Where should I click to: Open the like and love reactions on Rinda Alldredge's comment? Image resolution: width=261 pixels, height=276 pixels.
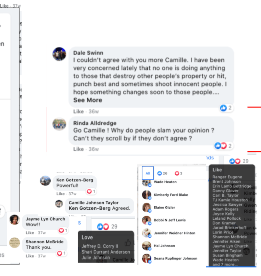[x=223, y=146]
